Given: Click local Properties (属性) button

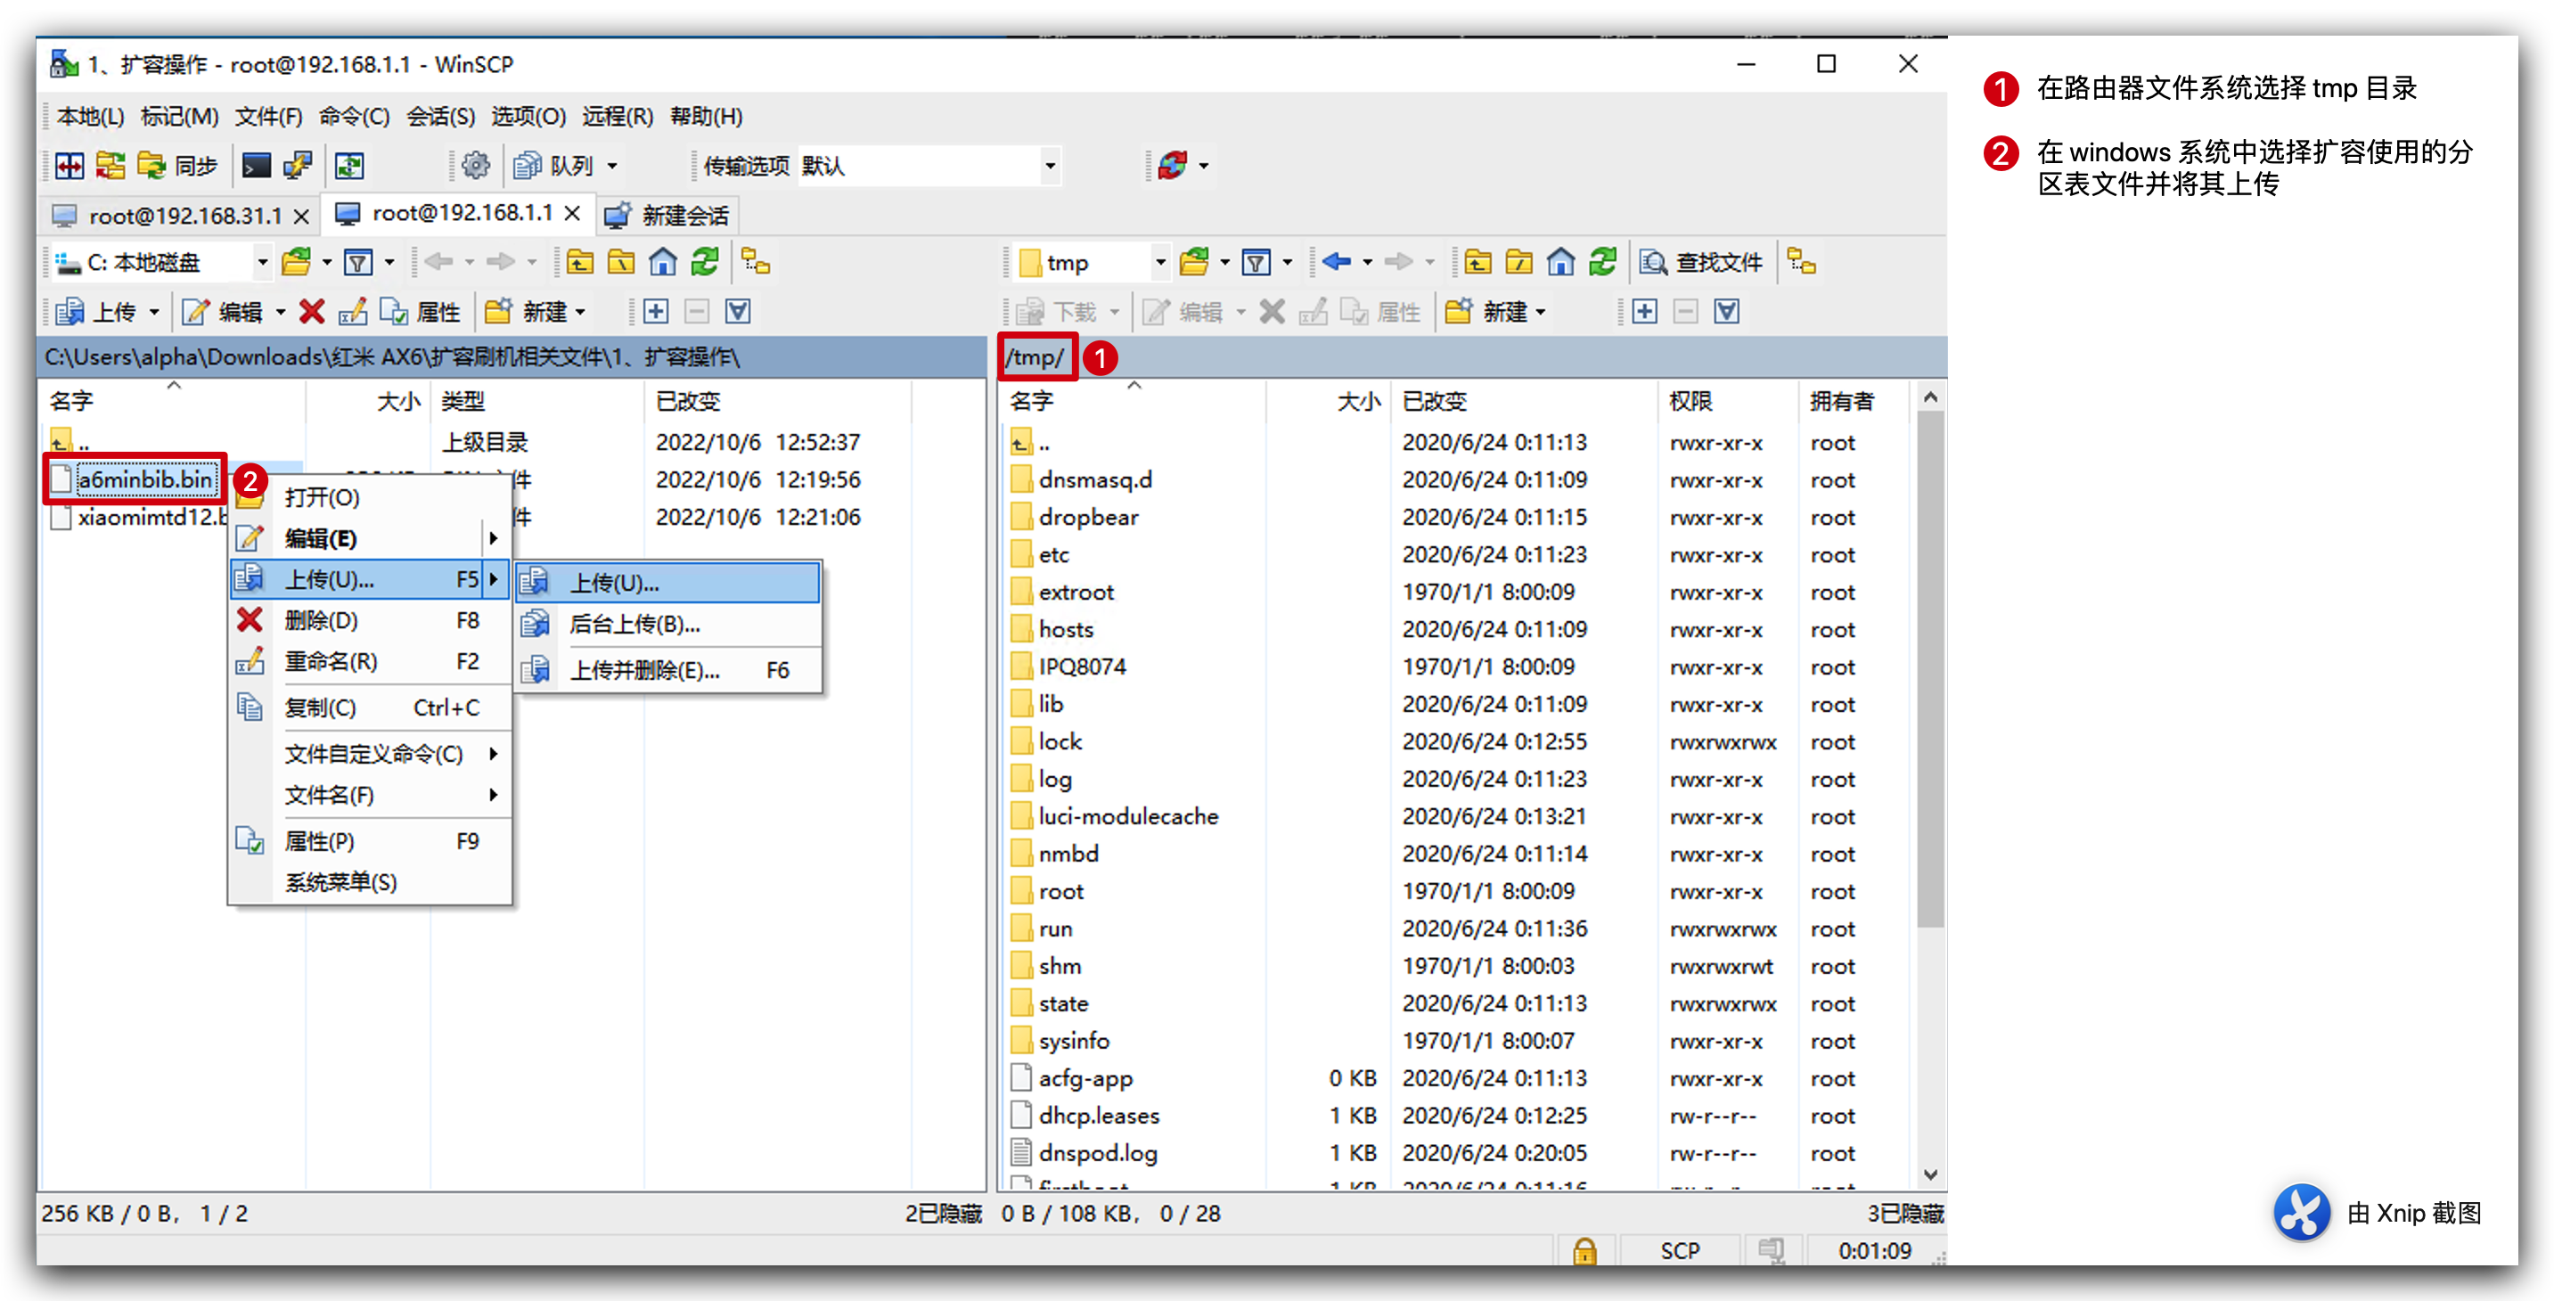Looking at the screenshot, I should coord(421,313).
